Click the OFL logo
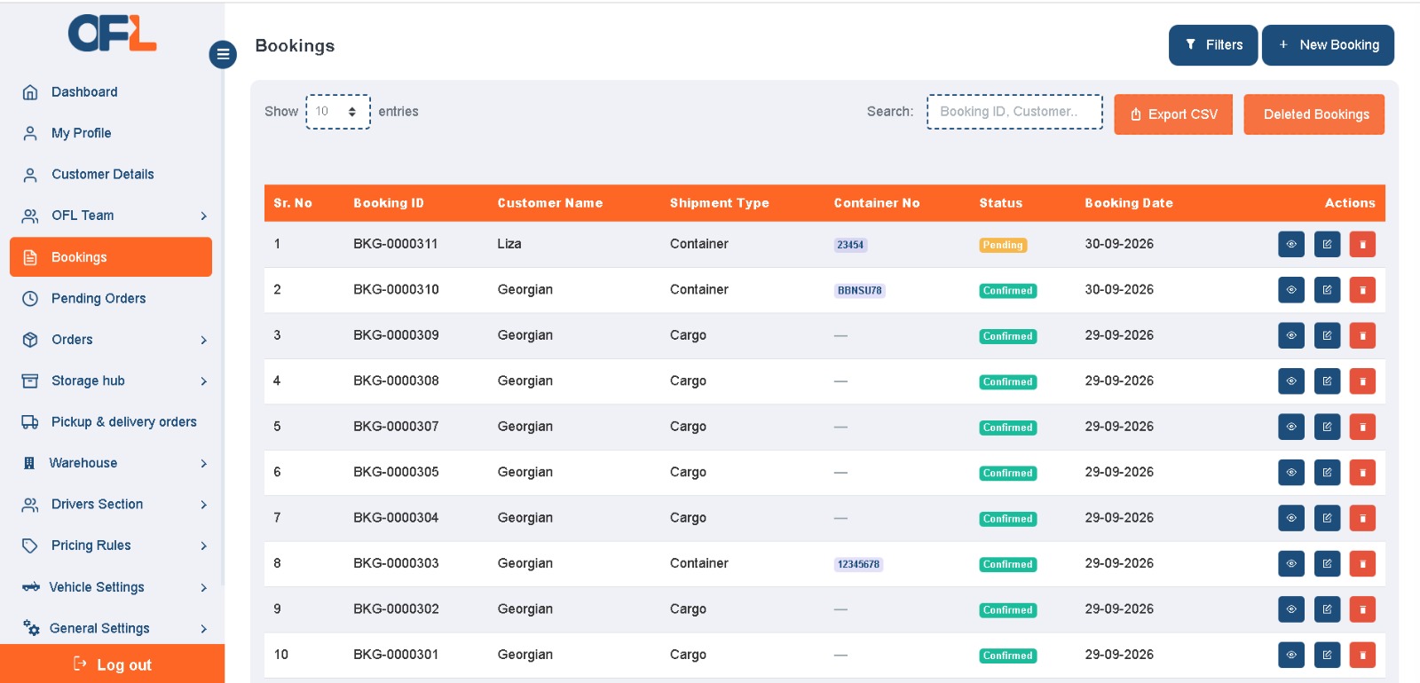 (x=113, y=34)
